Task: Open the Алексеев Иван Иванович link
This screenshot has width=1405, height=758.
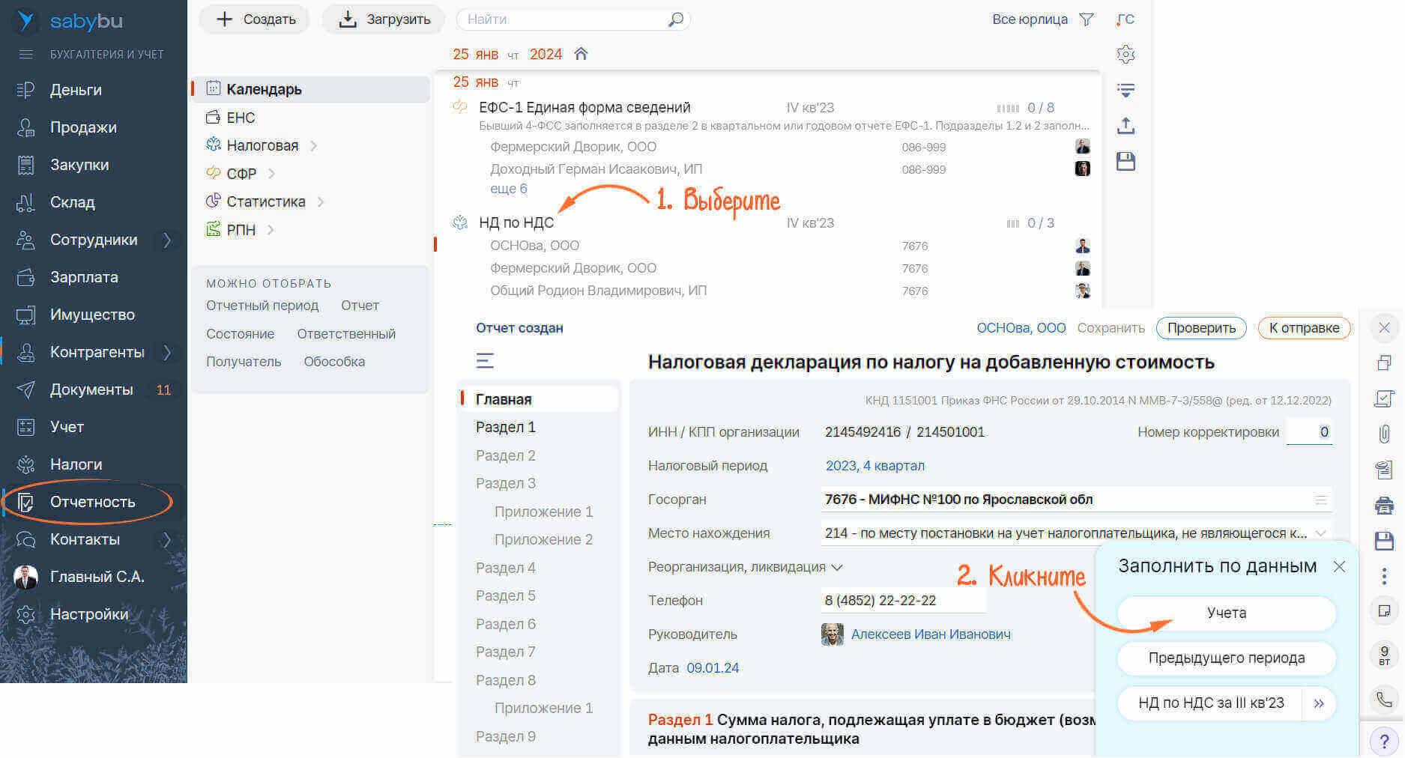Action: pos(931,634)
